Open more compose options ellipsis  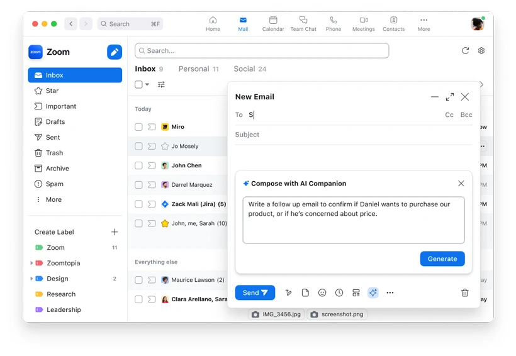click(x=390, y=292)
